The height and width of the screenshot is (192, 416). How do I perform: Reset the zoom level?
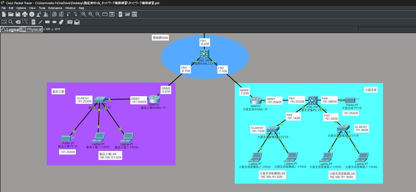(x=91, y=14)
